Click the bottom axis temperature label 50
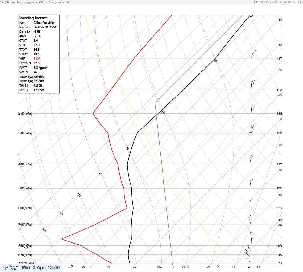Image resolution: width=303 pixels, height=272 pixels. [259, 267]
